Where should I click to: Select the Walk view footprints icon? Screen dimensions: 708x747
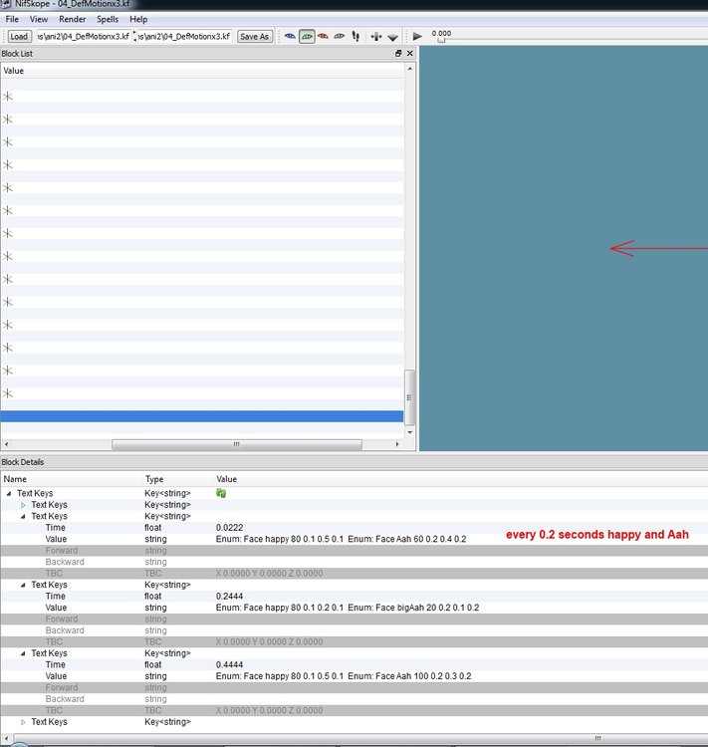click(355, 36)
